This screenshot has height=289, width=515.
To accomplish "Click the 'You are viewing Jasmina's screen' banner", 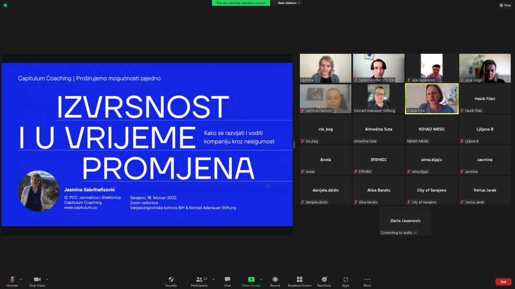I will (x=241, y=3).
